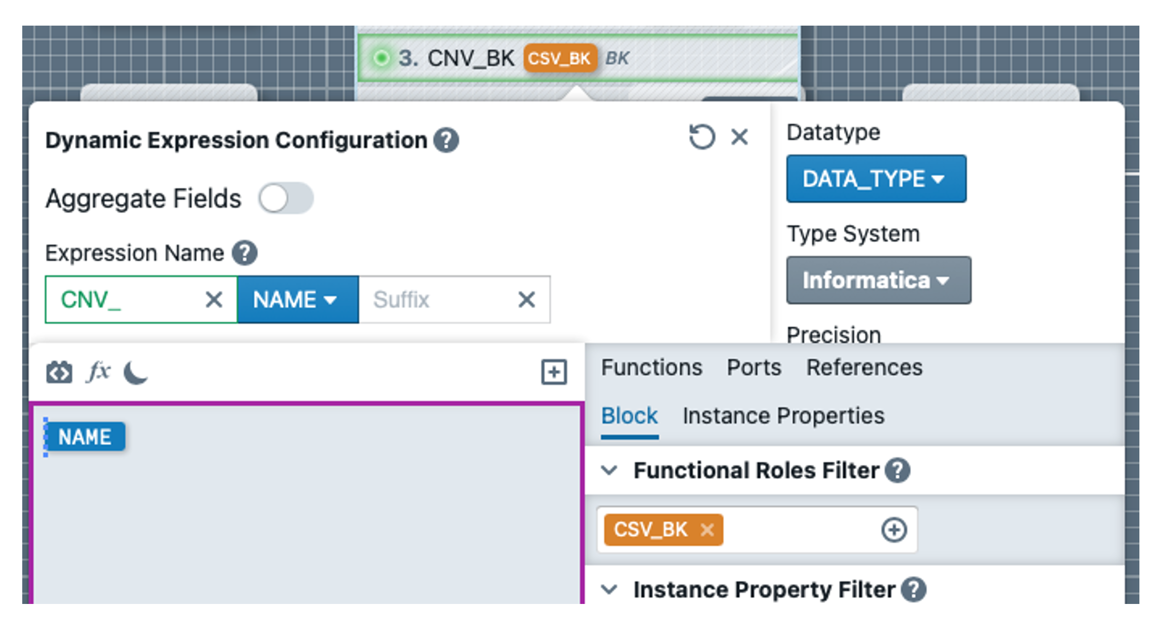The width and height of the screenshot is (1166, 632).
Task: Open Functional Roles Filter help icon
Action: click(898, 470)
